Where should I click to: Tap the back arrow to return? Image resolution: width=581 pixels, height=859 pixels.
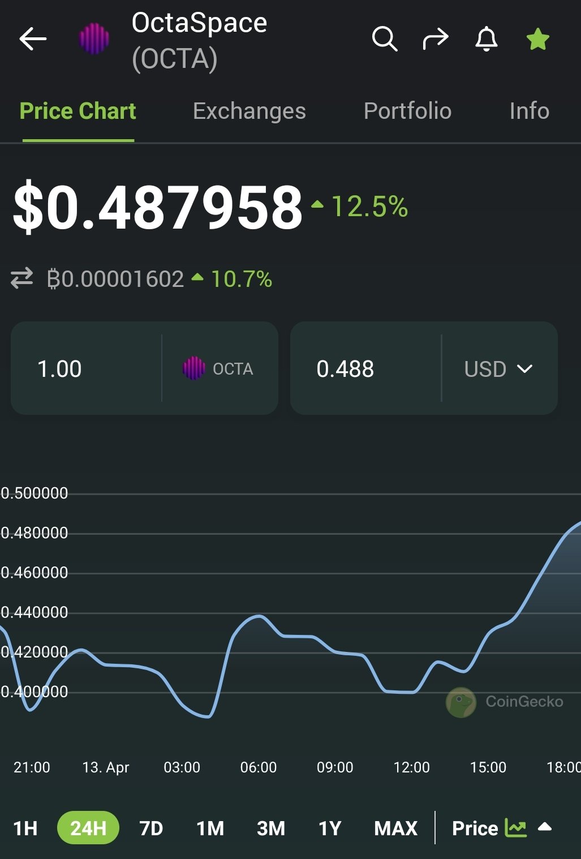(32, 39)
